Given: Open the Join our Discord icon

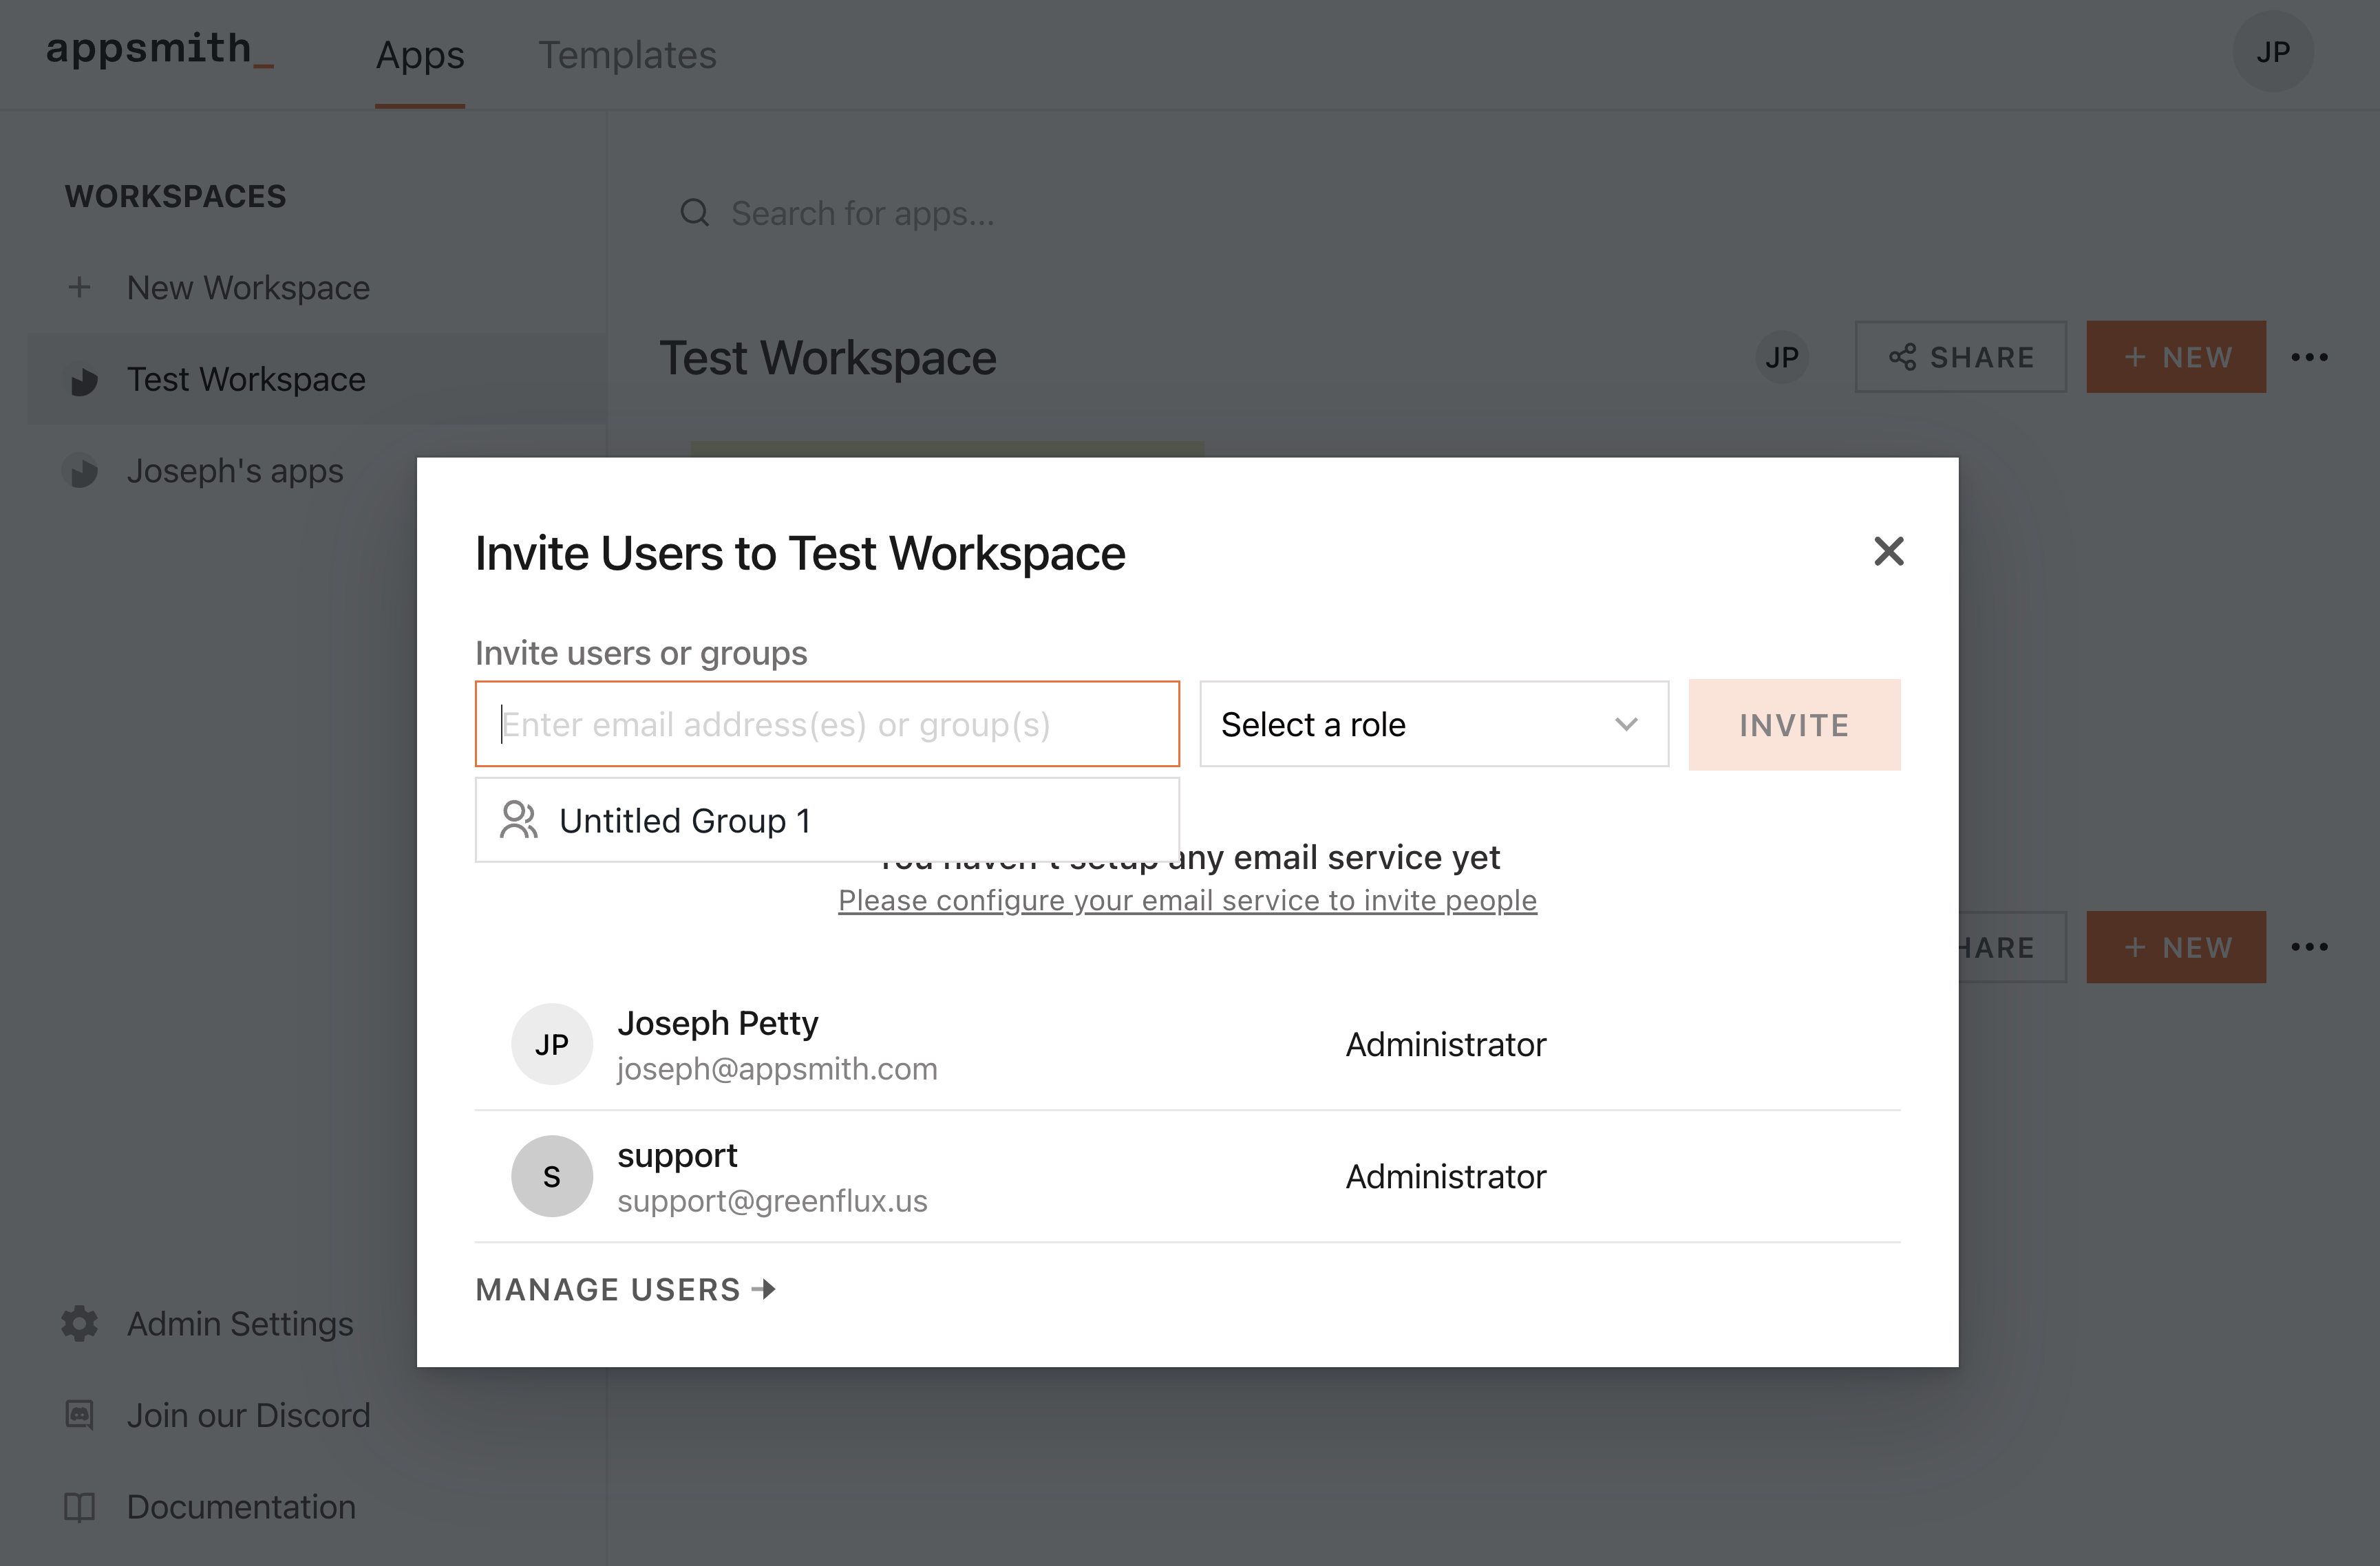Looking at the screenshot, I should point(79,1415).
